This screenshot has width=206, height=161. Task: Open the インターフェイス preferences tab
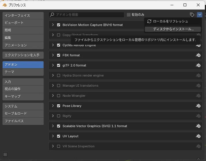[23, 16]
